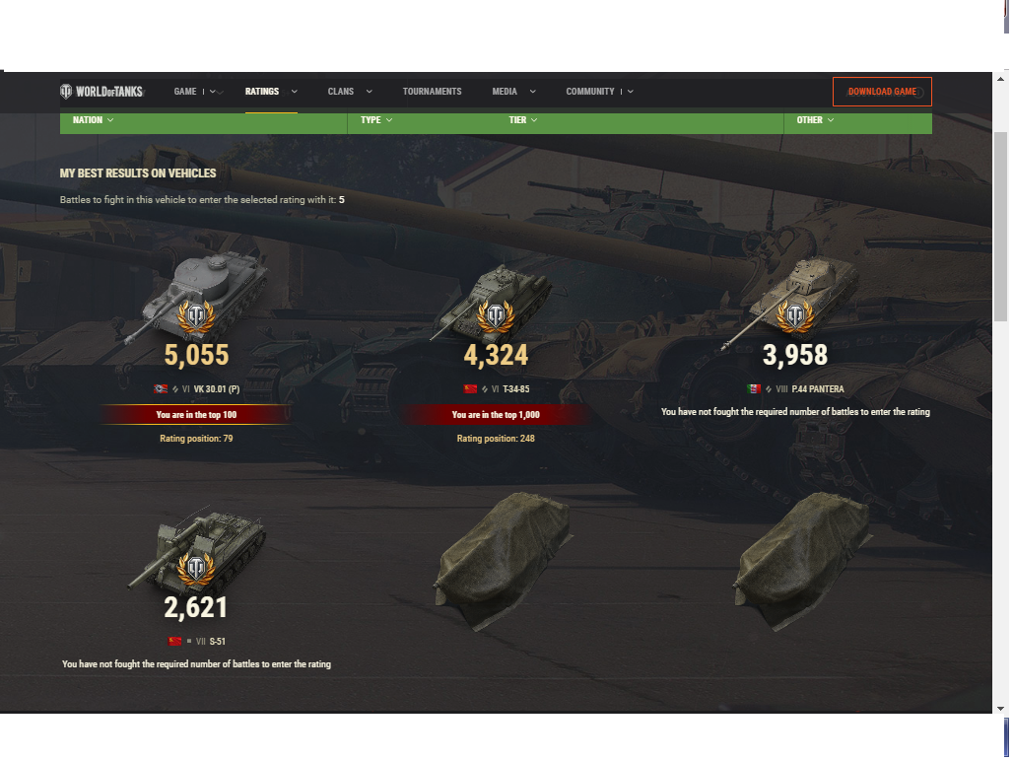Click the mastery badge above 4,324 rating
Image resolution: width=1013 pixels, height=761 pixels.
click(496, 315)
